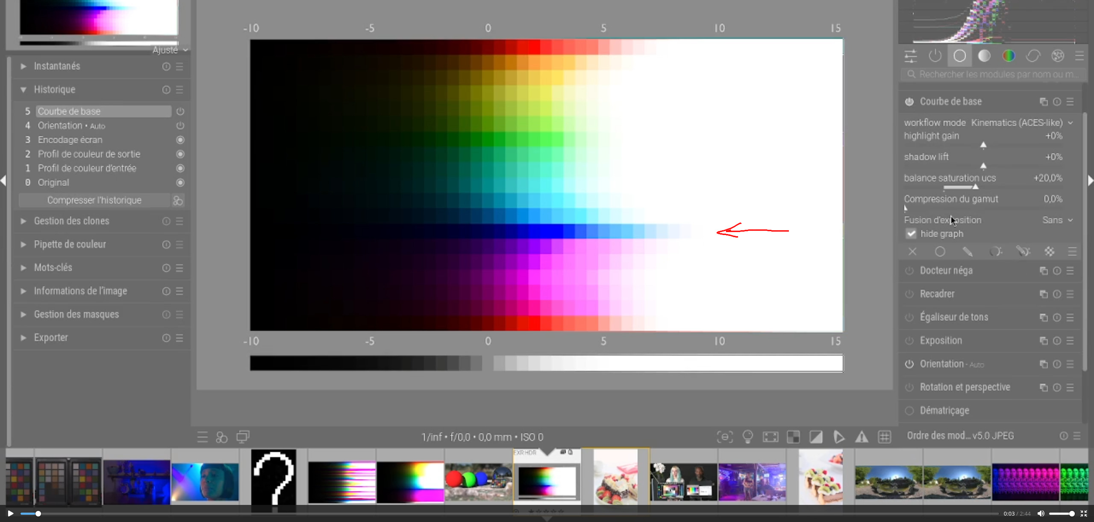Select the question mark filmstrip thumbnail
This screenshot has height=522, width=1094.
[273, 477]
